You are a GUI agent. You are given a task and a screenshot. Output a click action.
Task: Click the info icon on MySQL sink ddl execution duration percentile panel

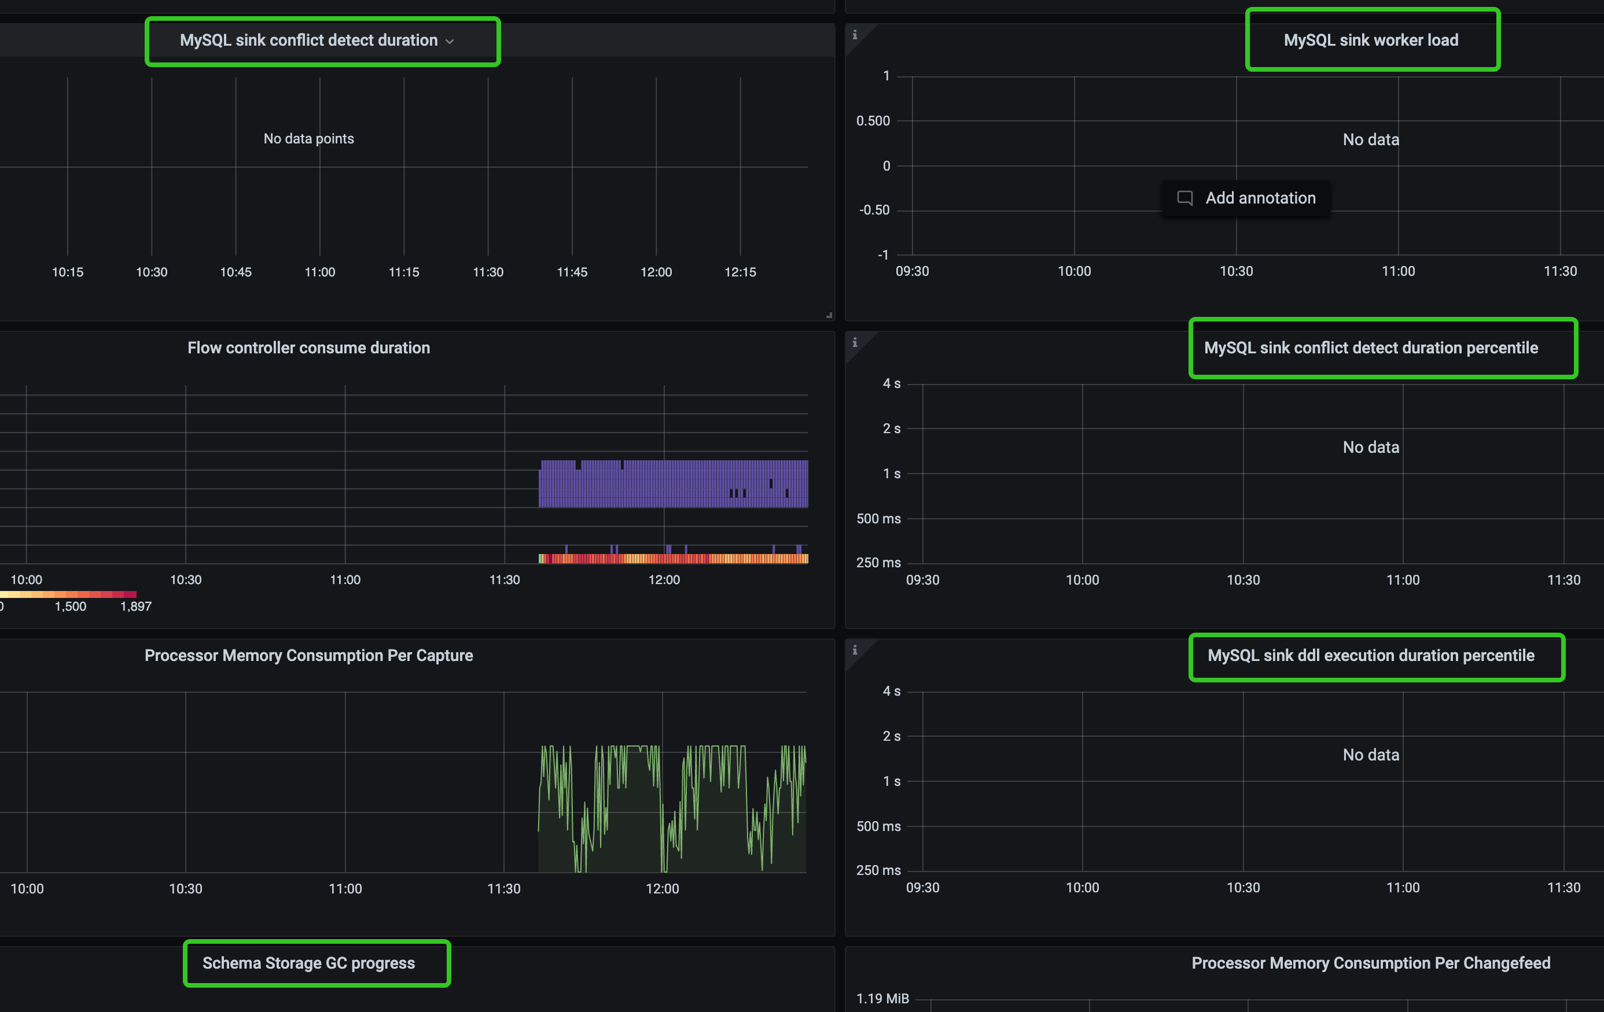pyautogui.click(x=856, y=651)
